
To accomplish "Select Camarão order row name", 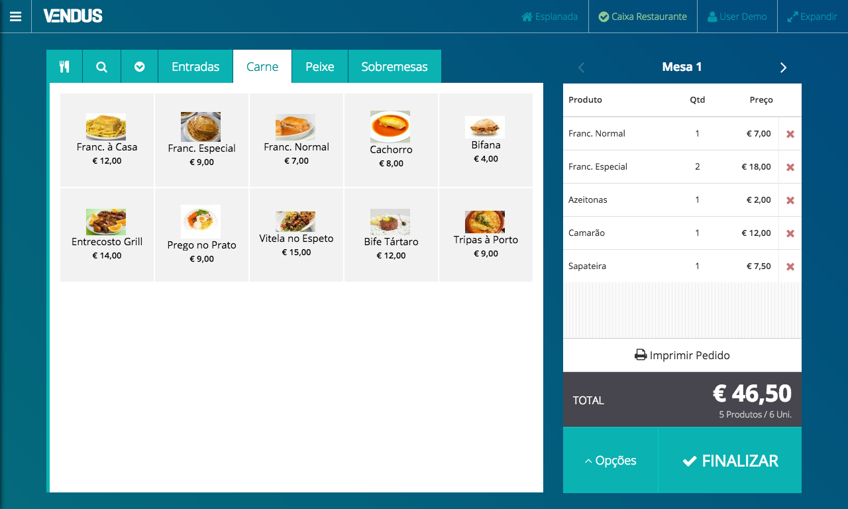I will pyautogui.click(x=586, y=233).
